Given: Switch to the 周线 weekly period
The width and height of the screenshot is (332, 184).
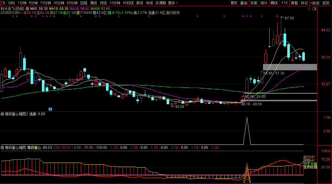Looking at the screenshot, I should pos(94,3).
